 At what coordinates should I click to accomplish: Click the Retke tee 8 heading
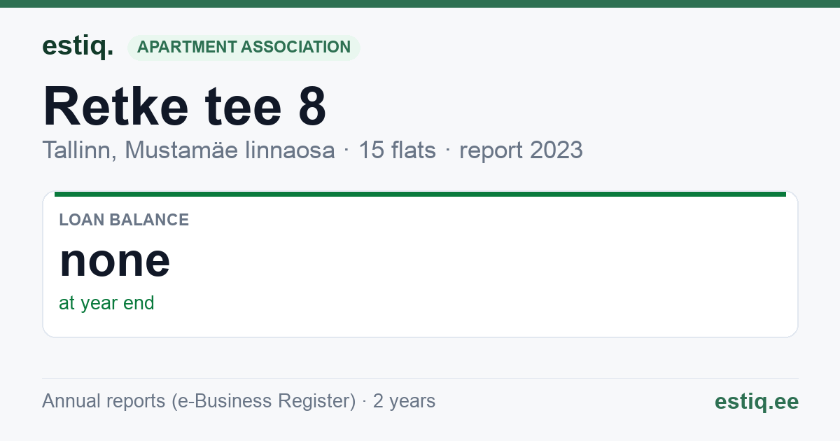point(185,106)
